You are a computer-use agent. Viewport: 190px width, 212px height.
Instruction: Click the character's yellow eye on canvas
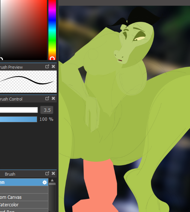coord(140,39)
